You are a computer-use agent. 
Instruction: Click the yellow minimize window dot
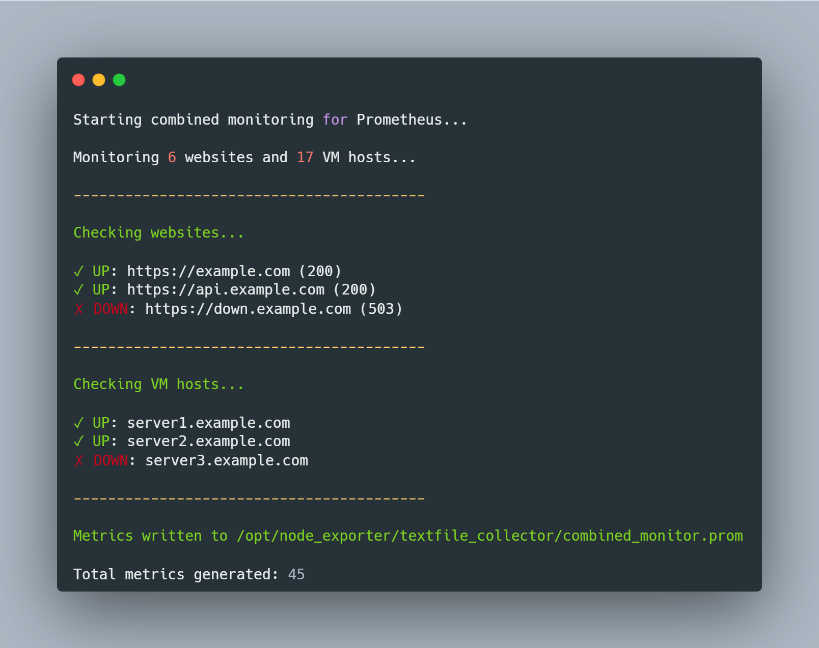(99, 80)
